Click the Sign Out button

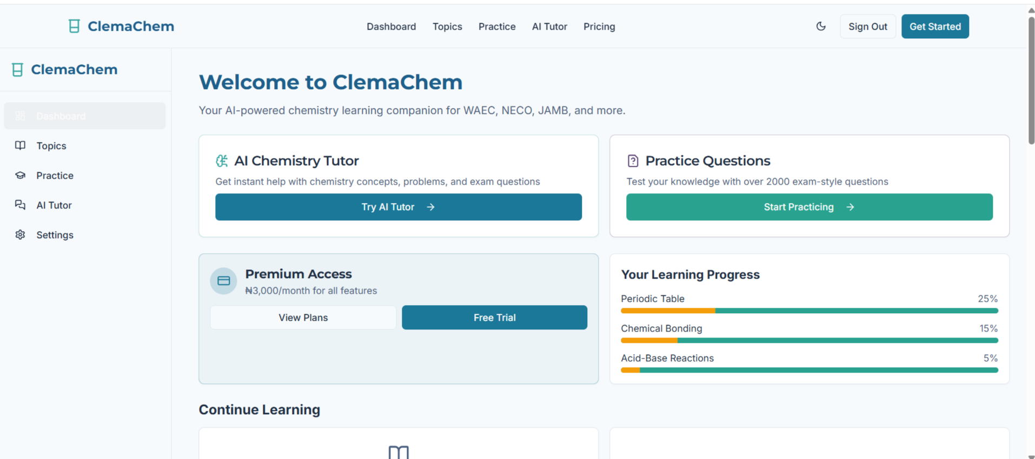tap(867, 26)
